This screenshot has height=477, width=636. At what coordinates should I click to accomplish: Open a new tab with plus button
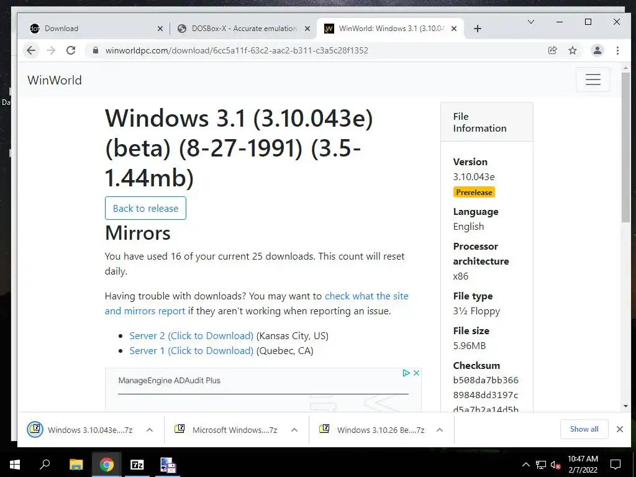click(x=478, y=29)
